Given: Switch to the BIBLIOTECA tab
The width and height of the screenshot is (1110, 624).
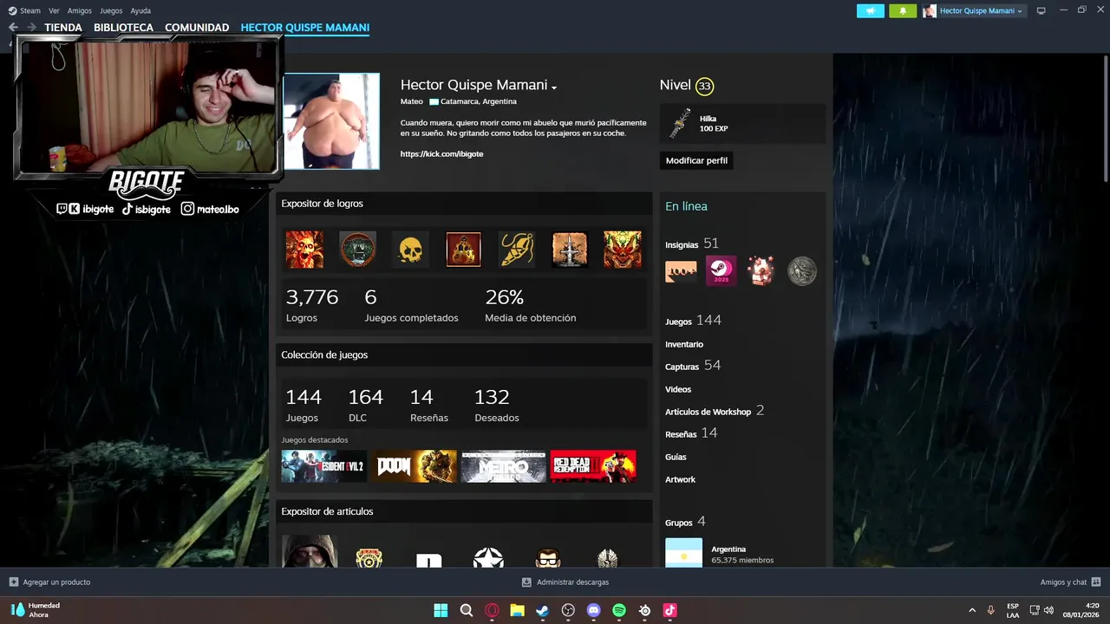Looking at the screenshot, I should [123, 28].
